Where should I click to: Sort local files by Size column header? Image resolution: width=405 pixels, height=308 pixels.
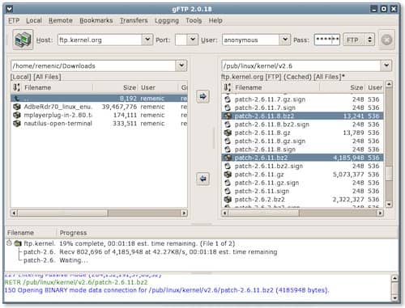tap(116, 87)
